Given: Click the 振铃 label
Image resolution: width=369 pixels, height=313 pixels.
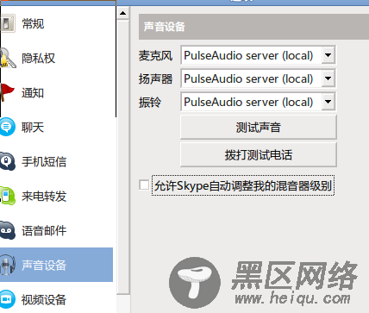Looking at the screenshot, I should (x=150, y=103).
